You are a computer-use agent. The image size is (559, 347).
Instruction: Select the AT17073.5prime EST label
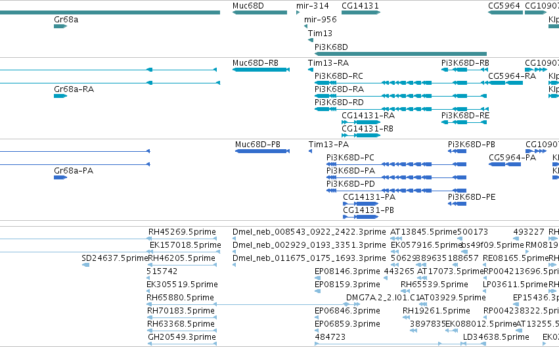(450, 272)
